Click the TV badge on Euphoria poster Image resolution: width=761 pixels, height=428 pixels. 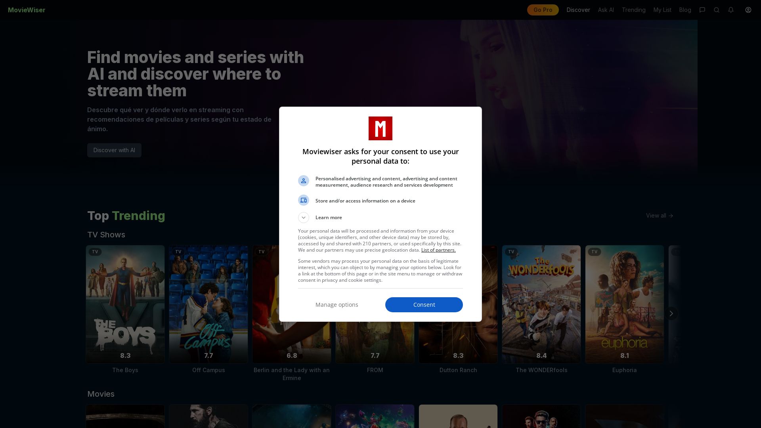[595, 252]
